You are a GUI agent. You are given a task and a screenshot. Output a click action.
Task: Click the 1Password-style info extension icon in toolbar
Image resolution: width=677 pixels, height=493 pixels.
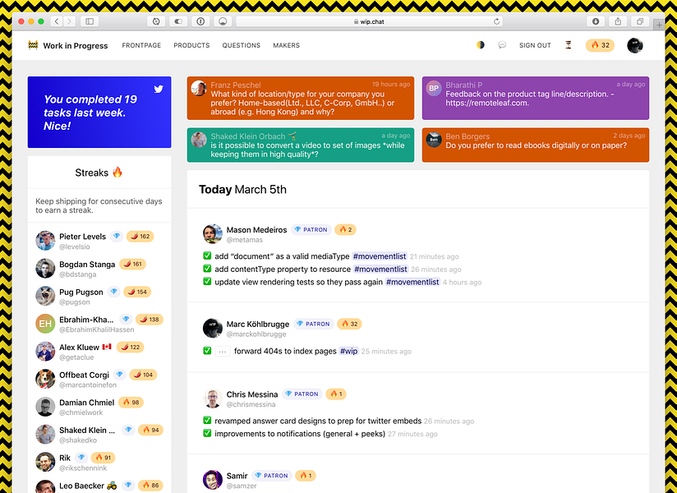(x=200, y=21)
